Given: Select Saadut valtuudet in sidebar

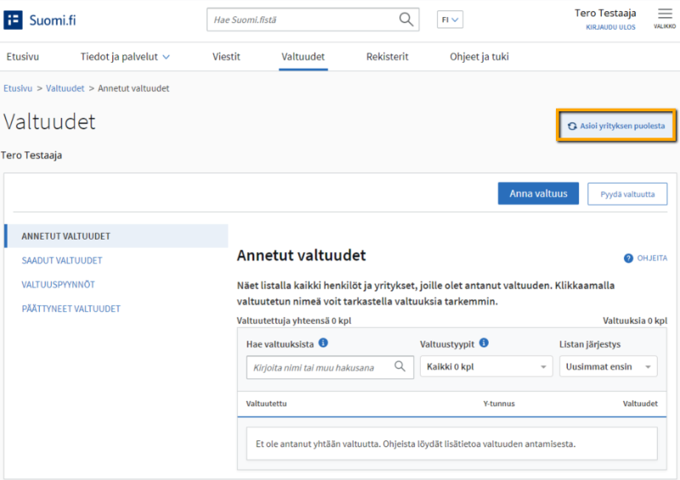Looking at the screenshot, I should click(62, 261).
